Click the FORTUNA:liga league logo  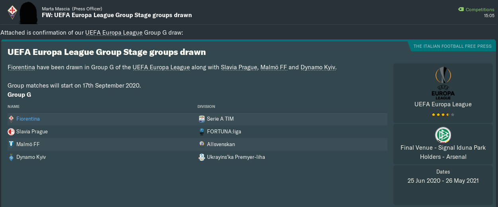coord(202,131)
